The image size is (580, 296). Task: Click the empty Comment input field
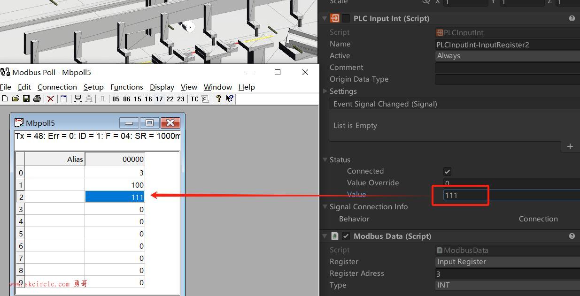508,68
